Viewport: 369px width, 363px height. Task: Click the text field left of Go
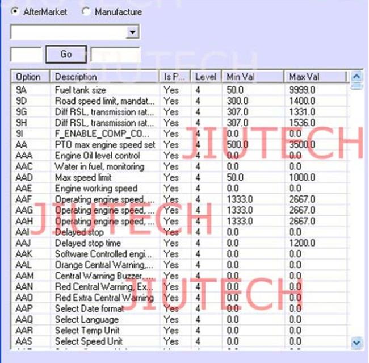pos(26,55)
